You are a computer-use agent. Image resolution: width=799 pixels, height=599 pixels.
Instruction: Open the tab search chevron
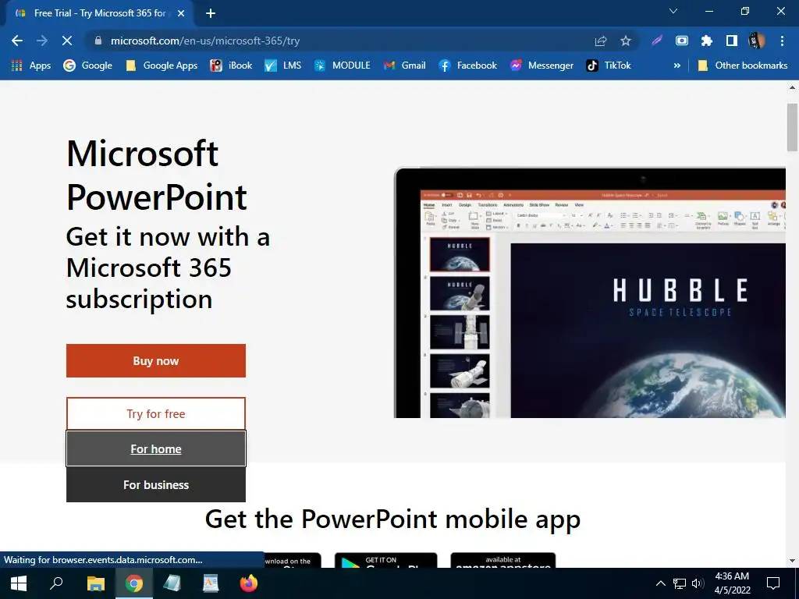pyautogui.click(x=673, y=11)
